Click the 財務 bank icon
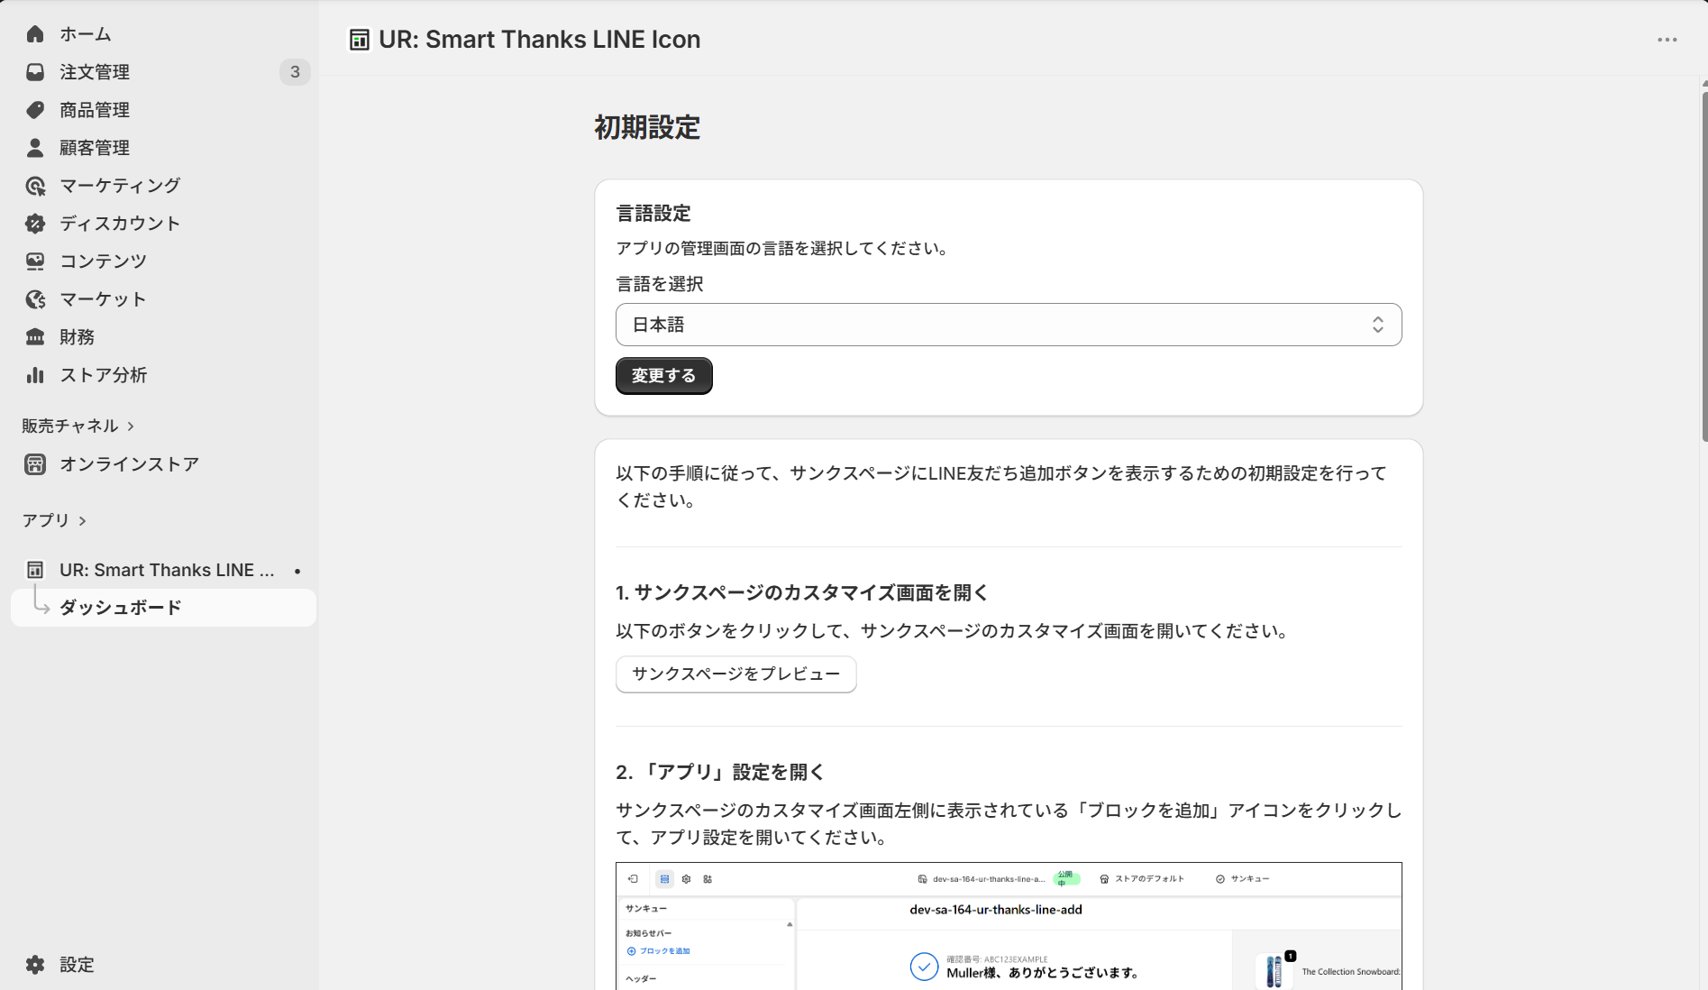1708x990 pixels. point(35,337)
